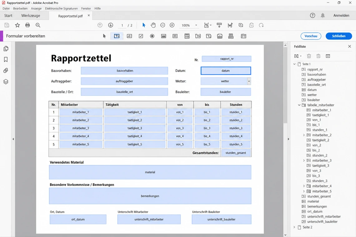Zoom out with the minus icon
Image resolution: width=356 pixels, height=237 pixels.
(163, 25)
